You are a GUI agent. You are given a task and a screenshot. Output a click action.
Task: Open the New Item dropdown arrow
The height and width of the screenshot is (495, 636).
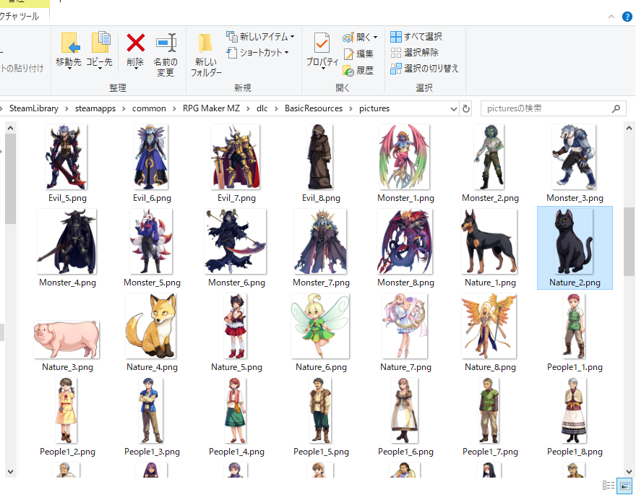point(292,37)
